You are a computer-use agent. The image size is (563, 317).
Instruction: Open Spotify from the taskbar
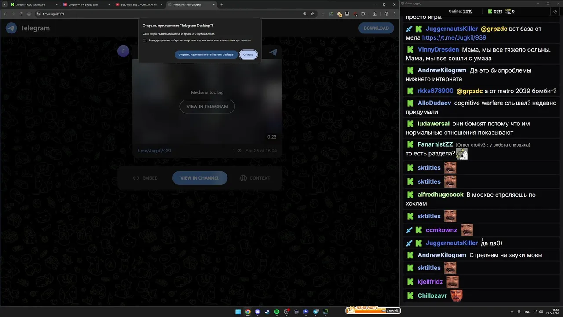[x=277, y=312]
